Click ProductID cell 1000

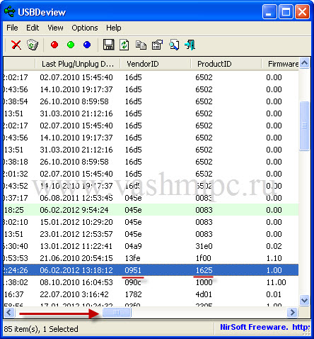[x=204, y=282]
